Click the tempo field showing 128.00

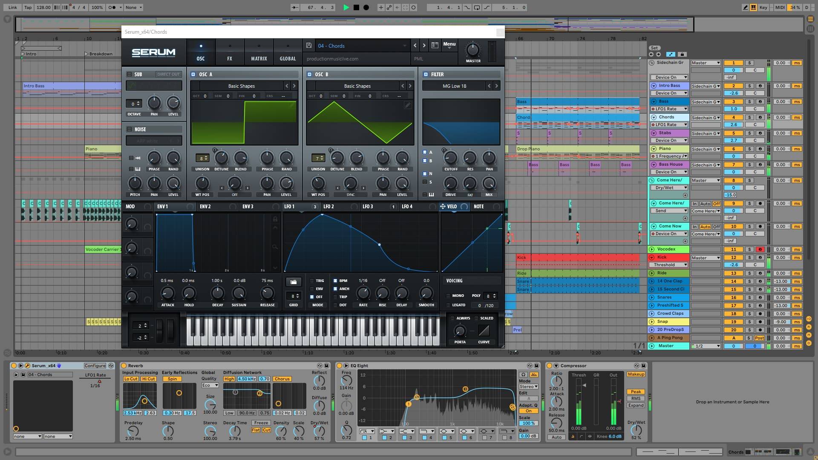click(x=43, y=7)
